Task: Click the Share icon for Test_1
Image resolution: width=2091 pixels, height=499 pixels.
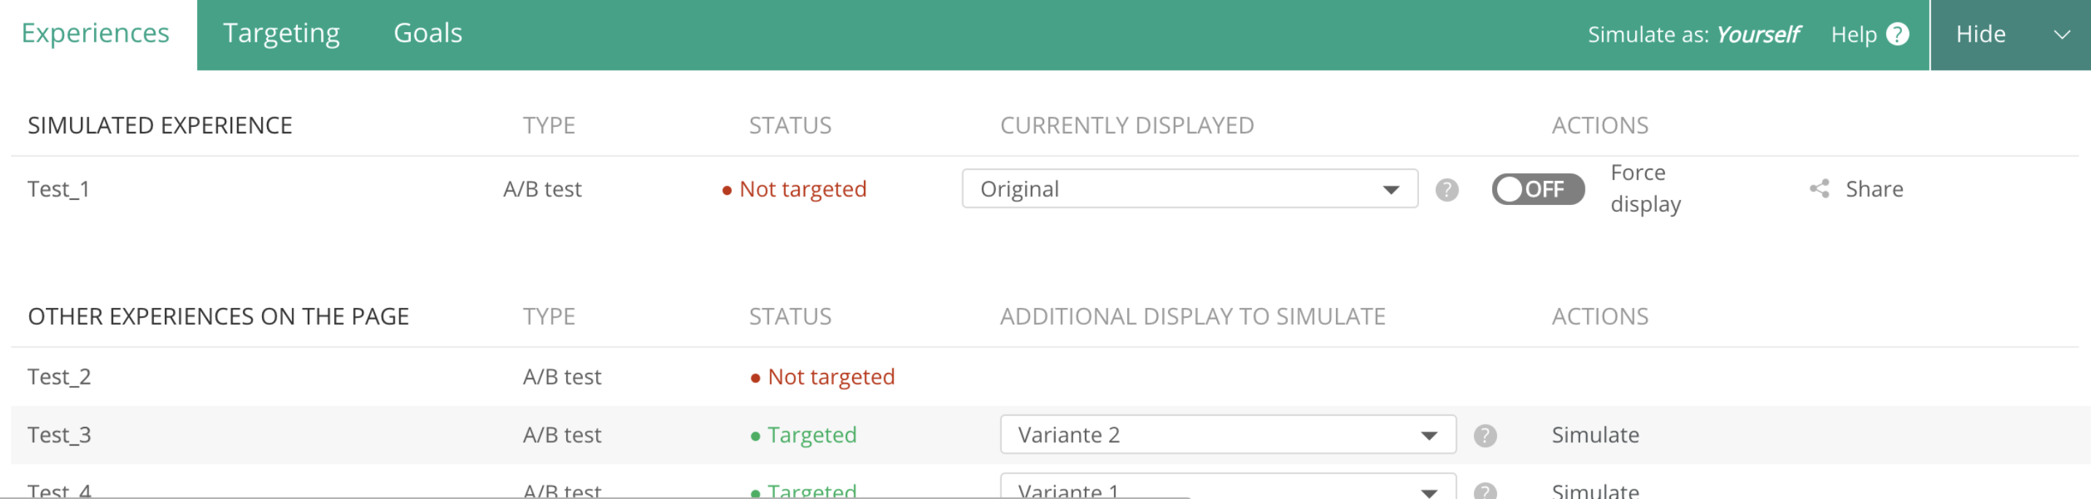Action: 1819,189
